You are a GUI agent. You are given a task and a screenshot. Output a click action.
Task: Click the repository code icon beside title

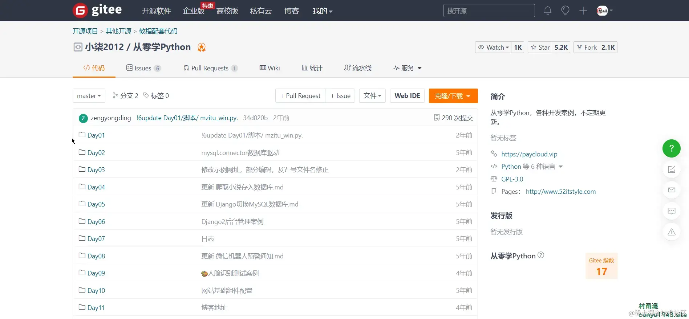tap(78, 47)
